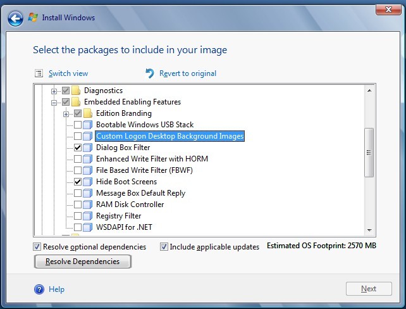Select the Edition Branding label
This screenshot has width=406, height=309.
(124, 113)
